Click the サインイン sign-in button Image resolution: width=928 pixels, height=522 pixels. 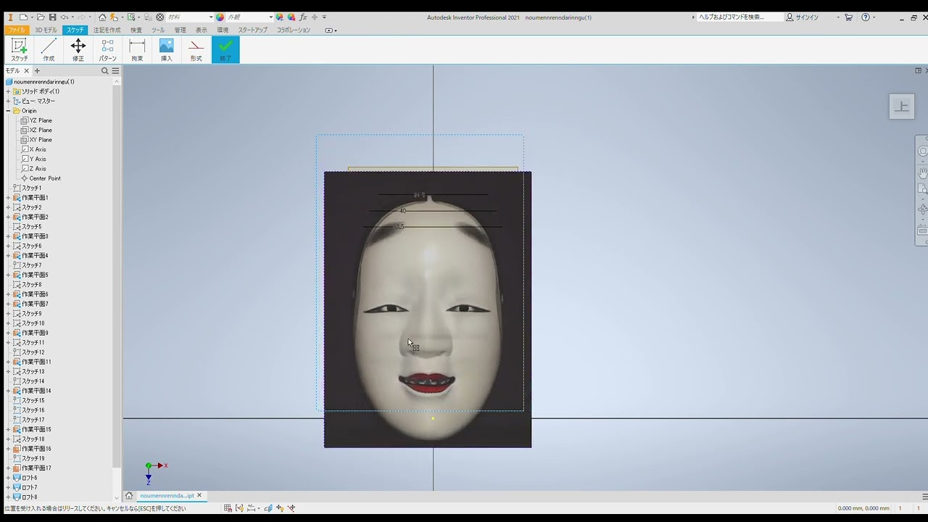(x=802, y=17)
